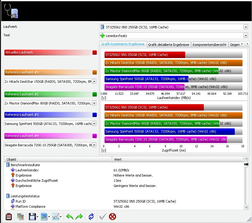The height and width of the screenshot is (223, 252).
Task: Open the partially visible Gegen tab
Action: click(234, 45)
